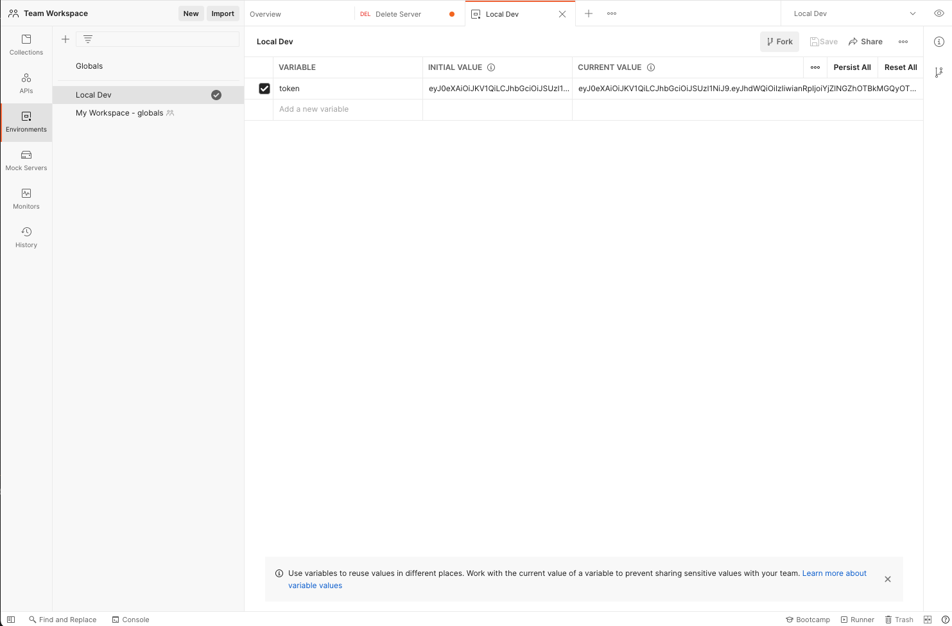
Task: Create a new environment with plus icon
Action: (65, 39)
